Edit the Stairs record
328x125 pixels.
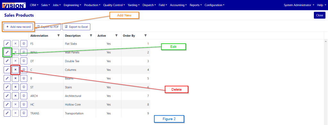click(x=7, y=87)
